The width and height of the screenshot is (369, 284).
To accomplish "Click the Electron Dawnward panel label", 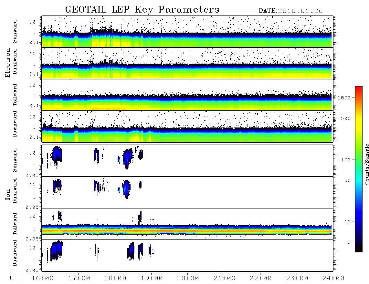I will pos(15,124).
